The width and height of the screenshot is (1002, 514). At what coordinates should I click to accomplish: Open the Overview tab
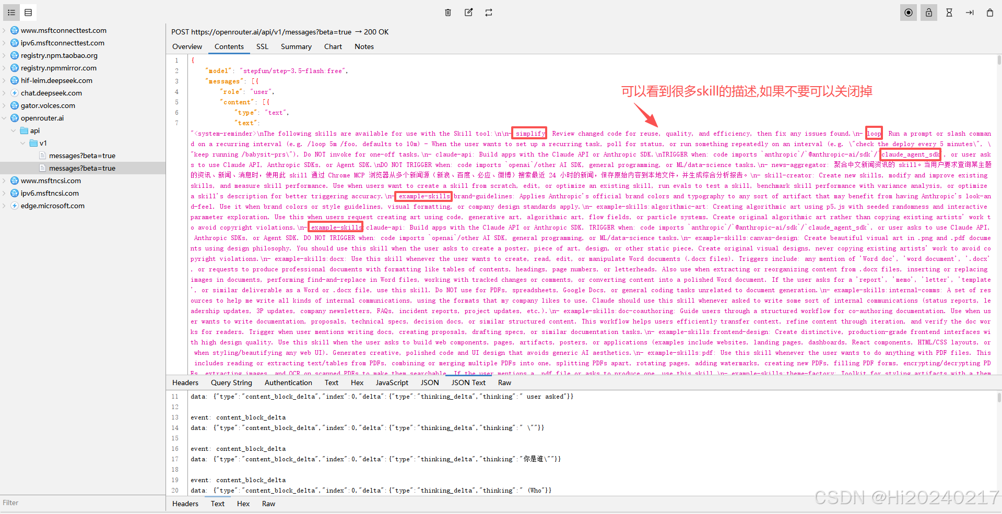(187, 46)
